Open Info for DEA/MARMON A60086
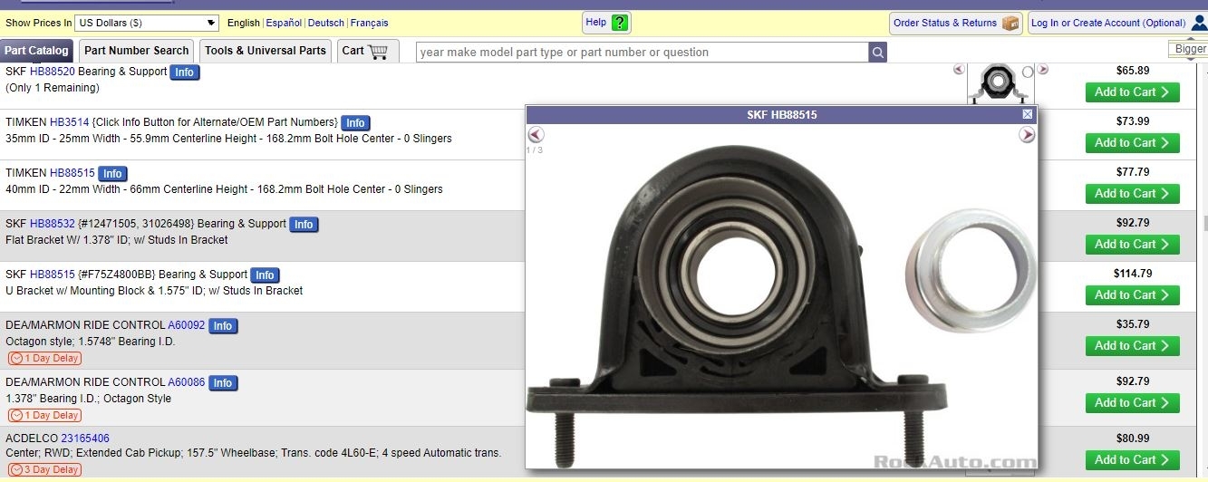This screenshot has height=482, width=1208. click(x=223, y=383)
